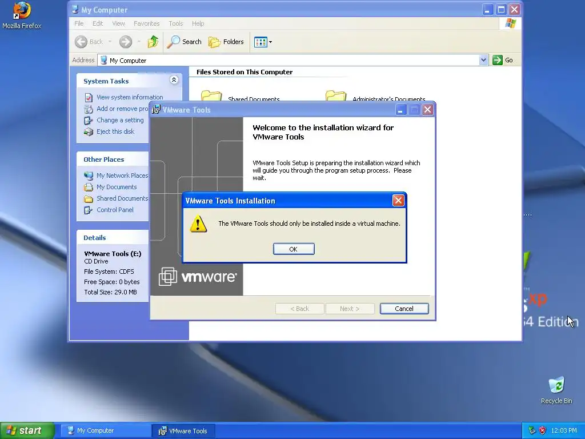Toggle the Folders pane toolbar button

(226, 42)
